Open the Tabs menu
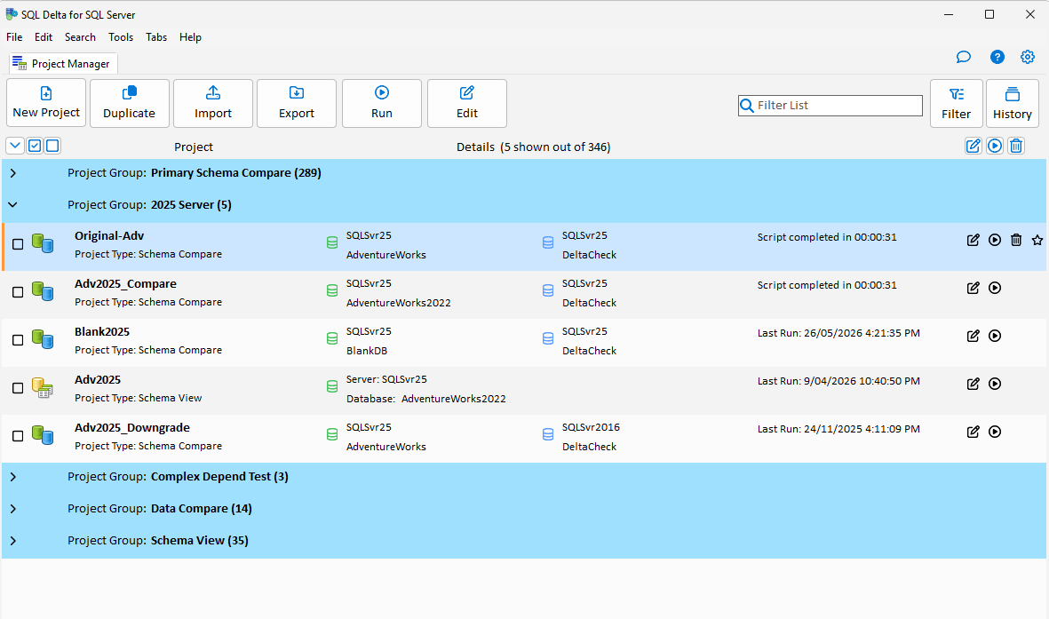The width and height of the screenshot is (1049, 619). tap(156, 37)
